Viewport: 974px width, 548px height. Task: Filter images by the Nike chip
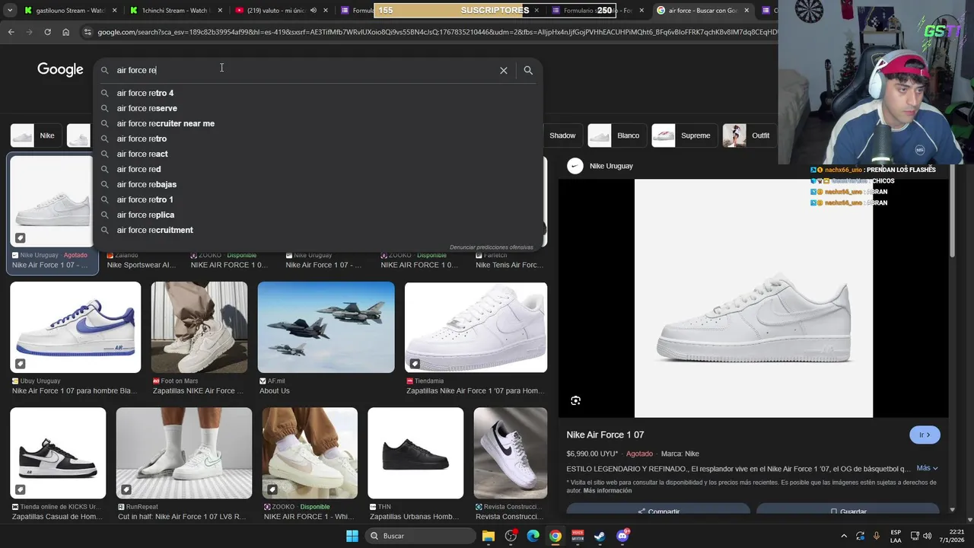(36, 135)
